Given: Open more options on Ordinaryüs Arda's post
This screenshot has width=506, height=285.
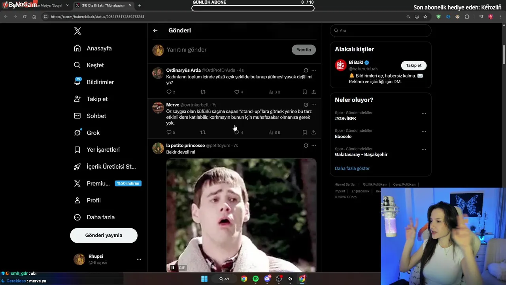Looking at the screenshot, I should pyautogui.click(x=313, y=70).
